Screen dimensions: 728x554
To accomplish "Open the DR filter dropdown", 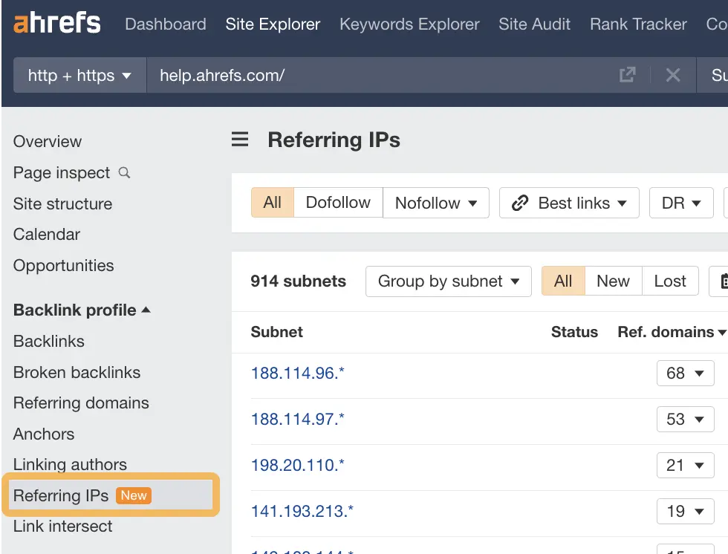I will coord(680,202).
